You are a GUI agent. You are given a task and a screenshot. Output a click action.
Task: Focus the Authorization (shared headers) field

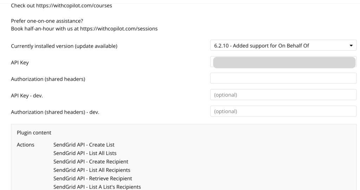283,78
